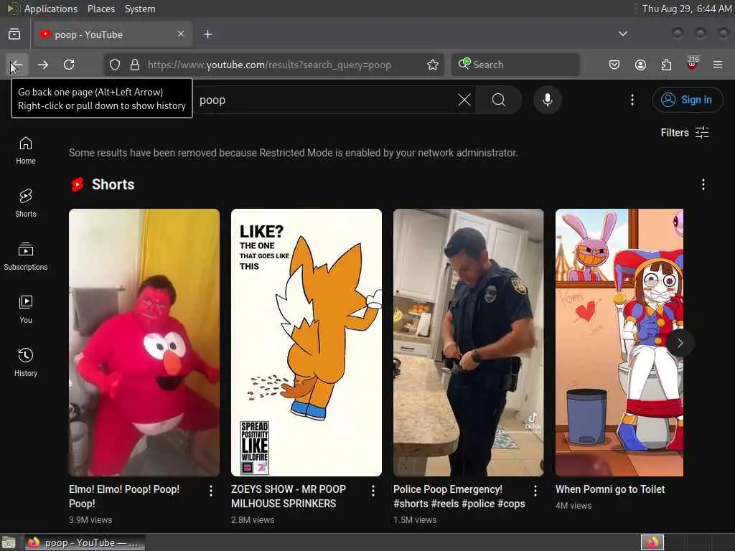Screen dimensions: 735x551
Task: Open Firefox View tab icon
Action: [14, 34]
